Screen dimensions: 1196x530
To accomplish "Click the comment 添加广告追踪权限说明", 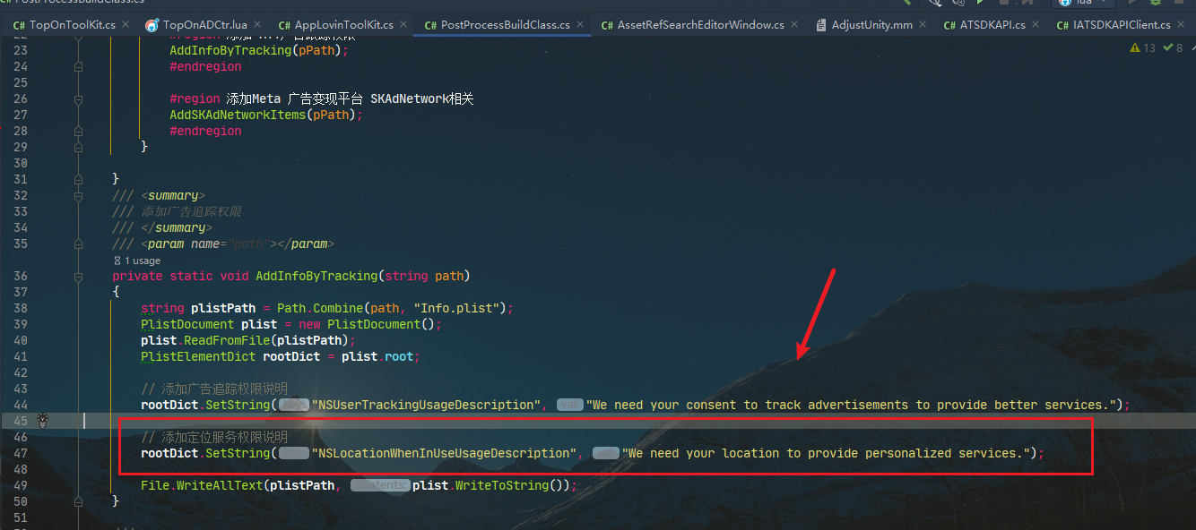I will pyautogui.click(x=214, y=389).
